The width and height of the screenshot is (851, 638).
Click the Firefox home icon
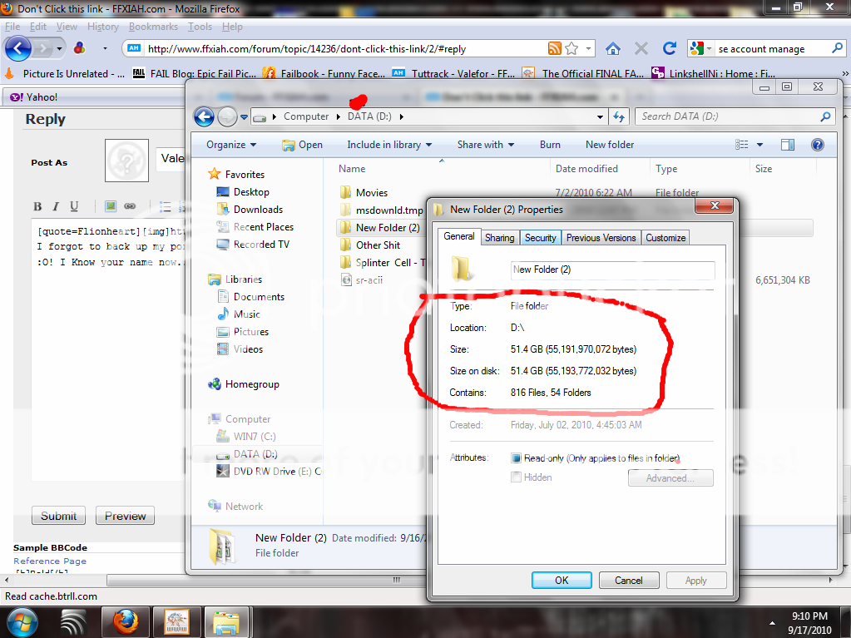(613, 48)
